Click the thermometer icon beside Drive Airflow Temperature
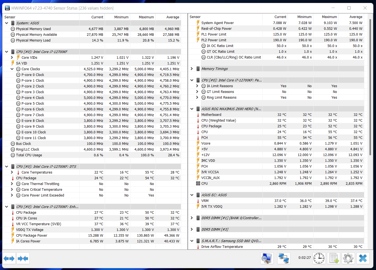This screenshot has height=270, width=376. [198, 247]
